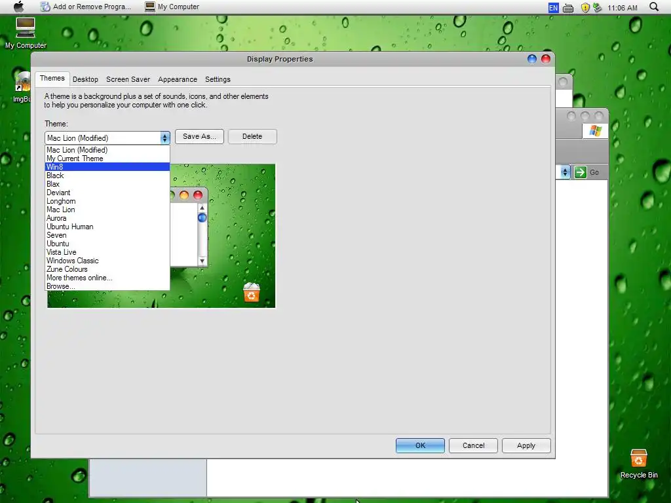Screen dimensions: 671x503
Task: Click the ImgBurn desktop shortcut
Action: tap(22, 88)
